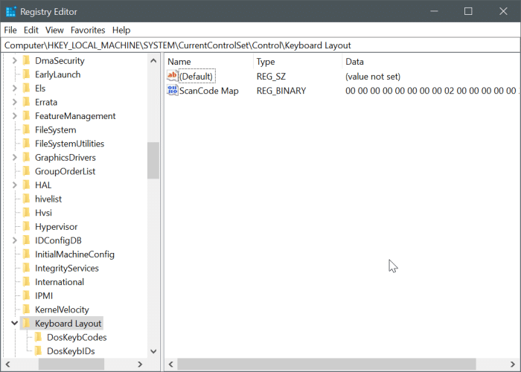
Task: Click the InitialMachineConfig folder icon
Action: tap(27, 254)
